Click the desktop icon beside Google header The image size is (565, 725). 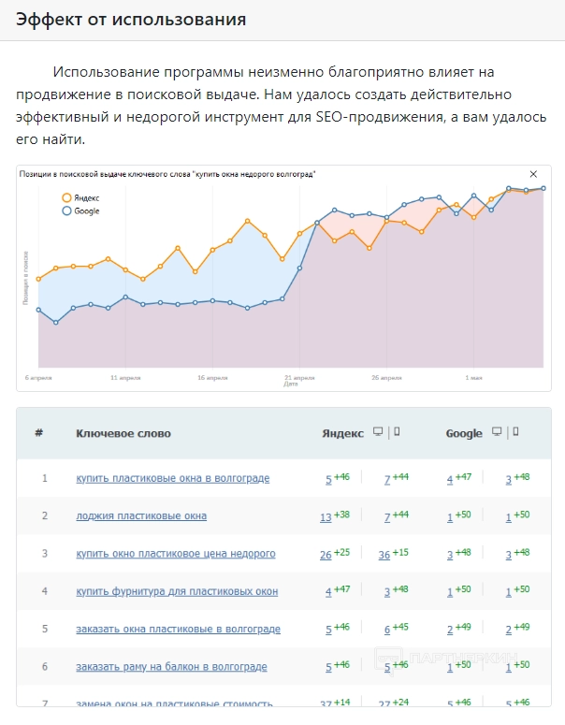coord(497,432)
